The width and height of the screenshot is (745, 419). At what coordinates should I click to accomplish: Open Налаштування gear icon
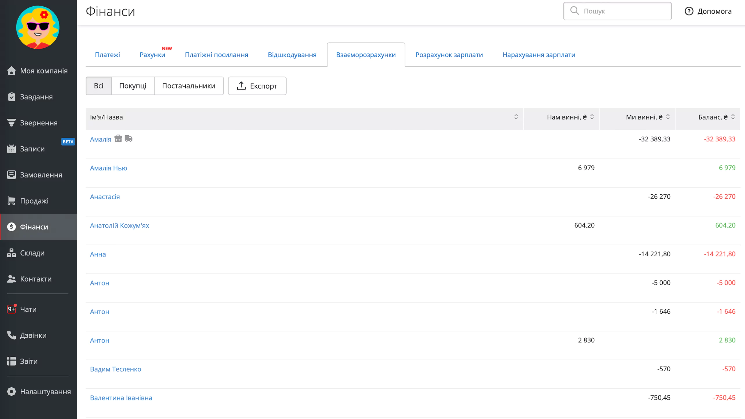(11, 391)
